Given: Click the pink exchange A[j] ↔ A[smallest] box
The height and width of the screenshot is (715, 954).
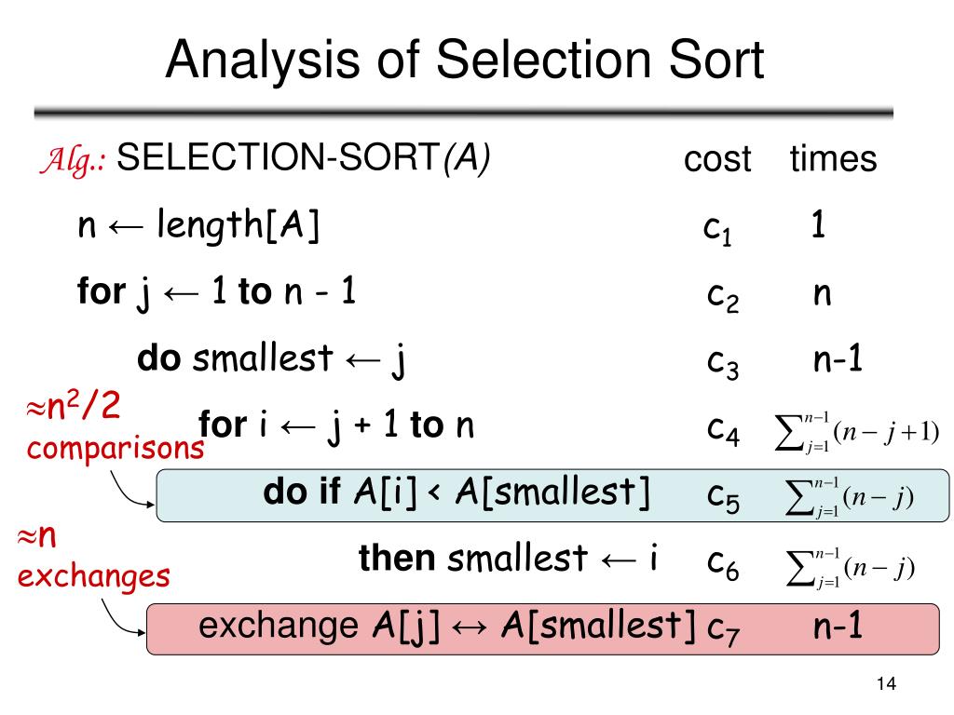Looking at the screenshot, I should coord(543,629).
